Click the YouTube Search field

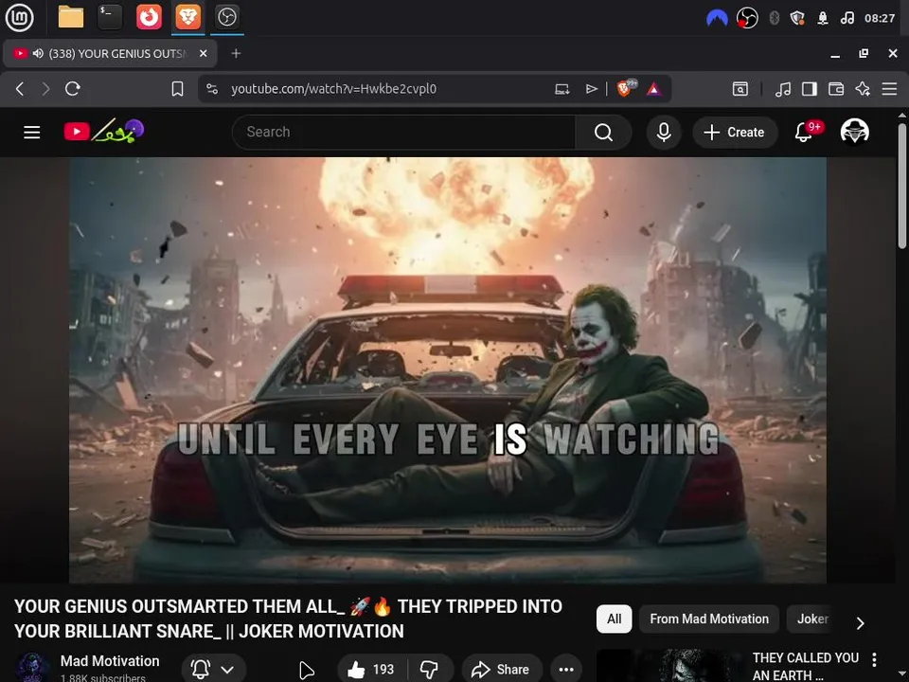click(403, 133)
